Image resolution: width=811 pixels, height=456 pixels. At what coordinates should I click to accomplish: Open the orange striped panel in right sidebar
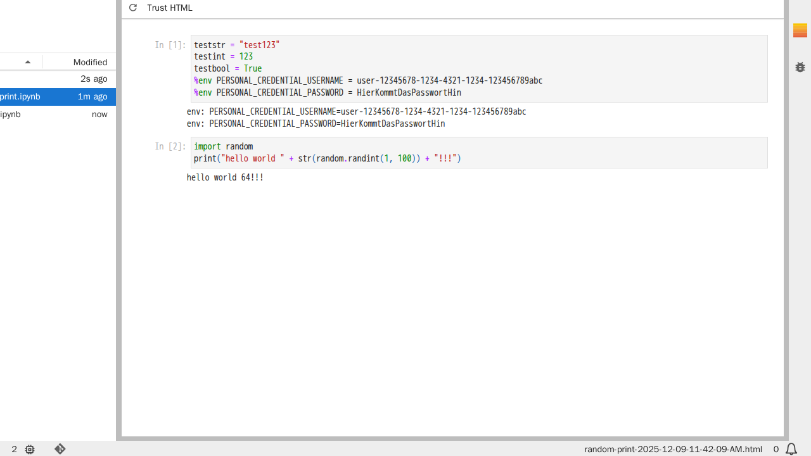(800, 30)
